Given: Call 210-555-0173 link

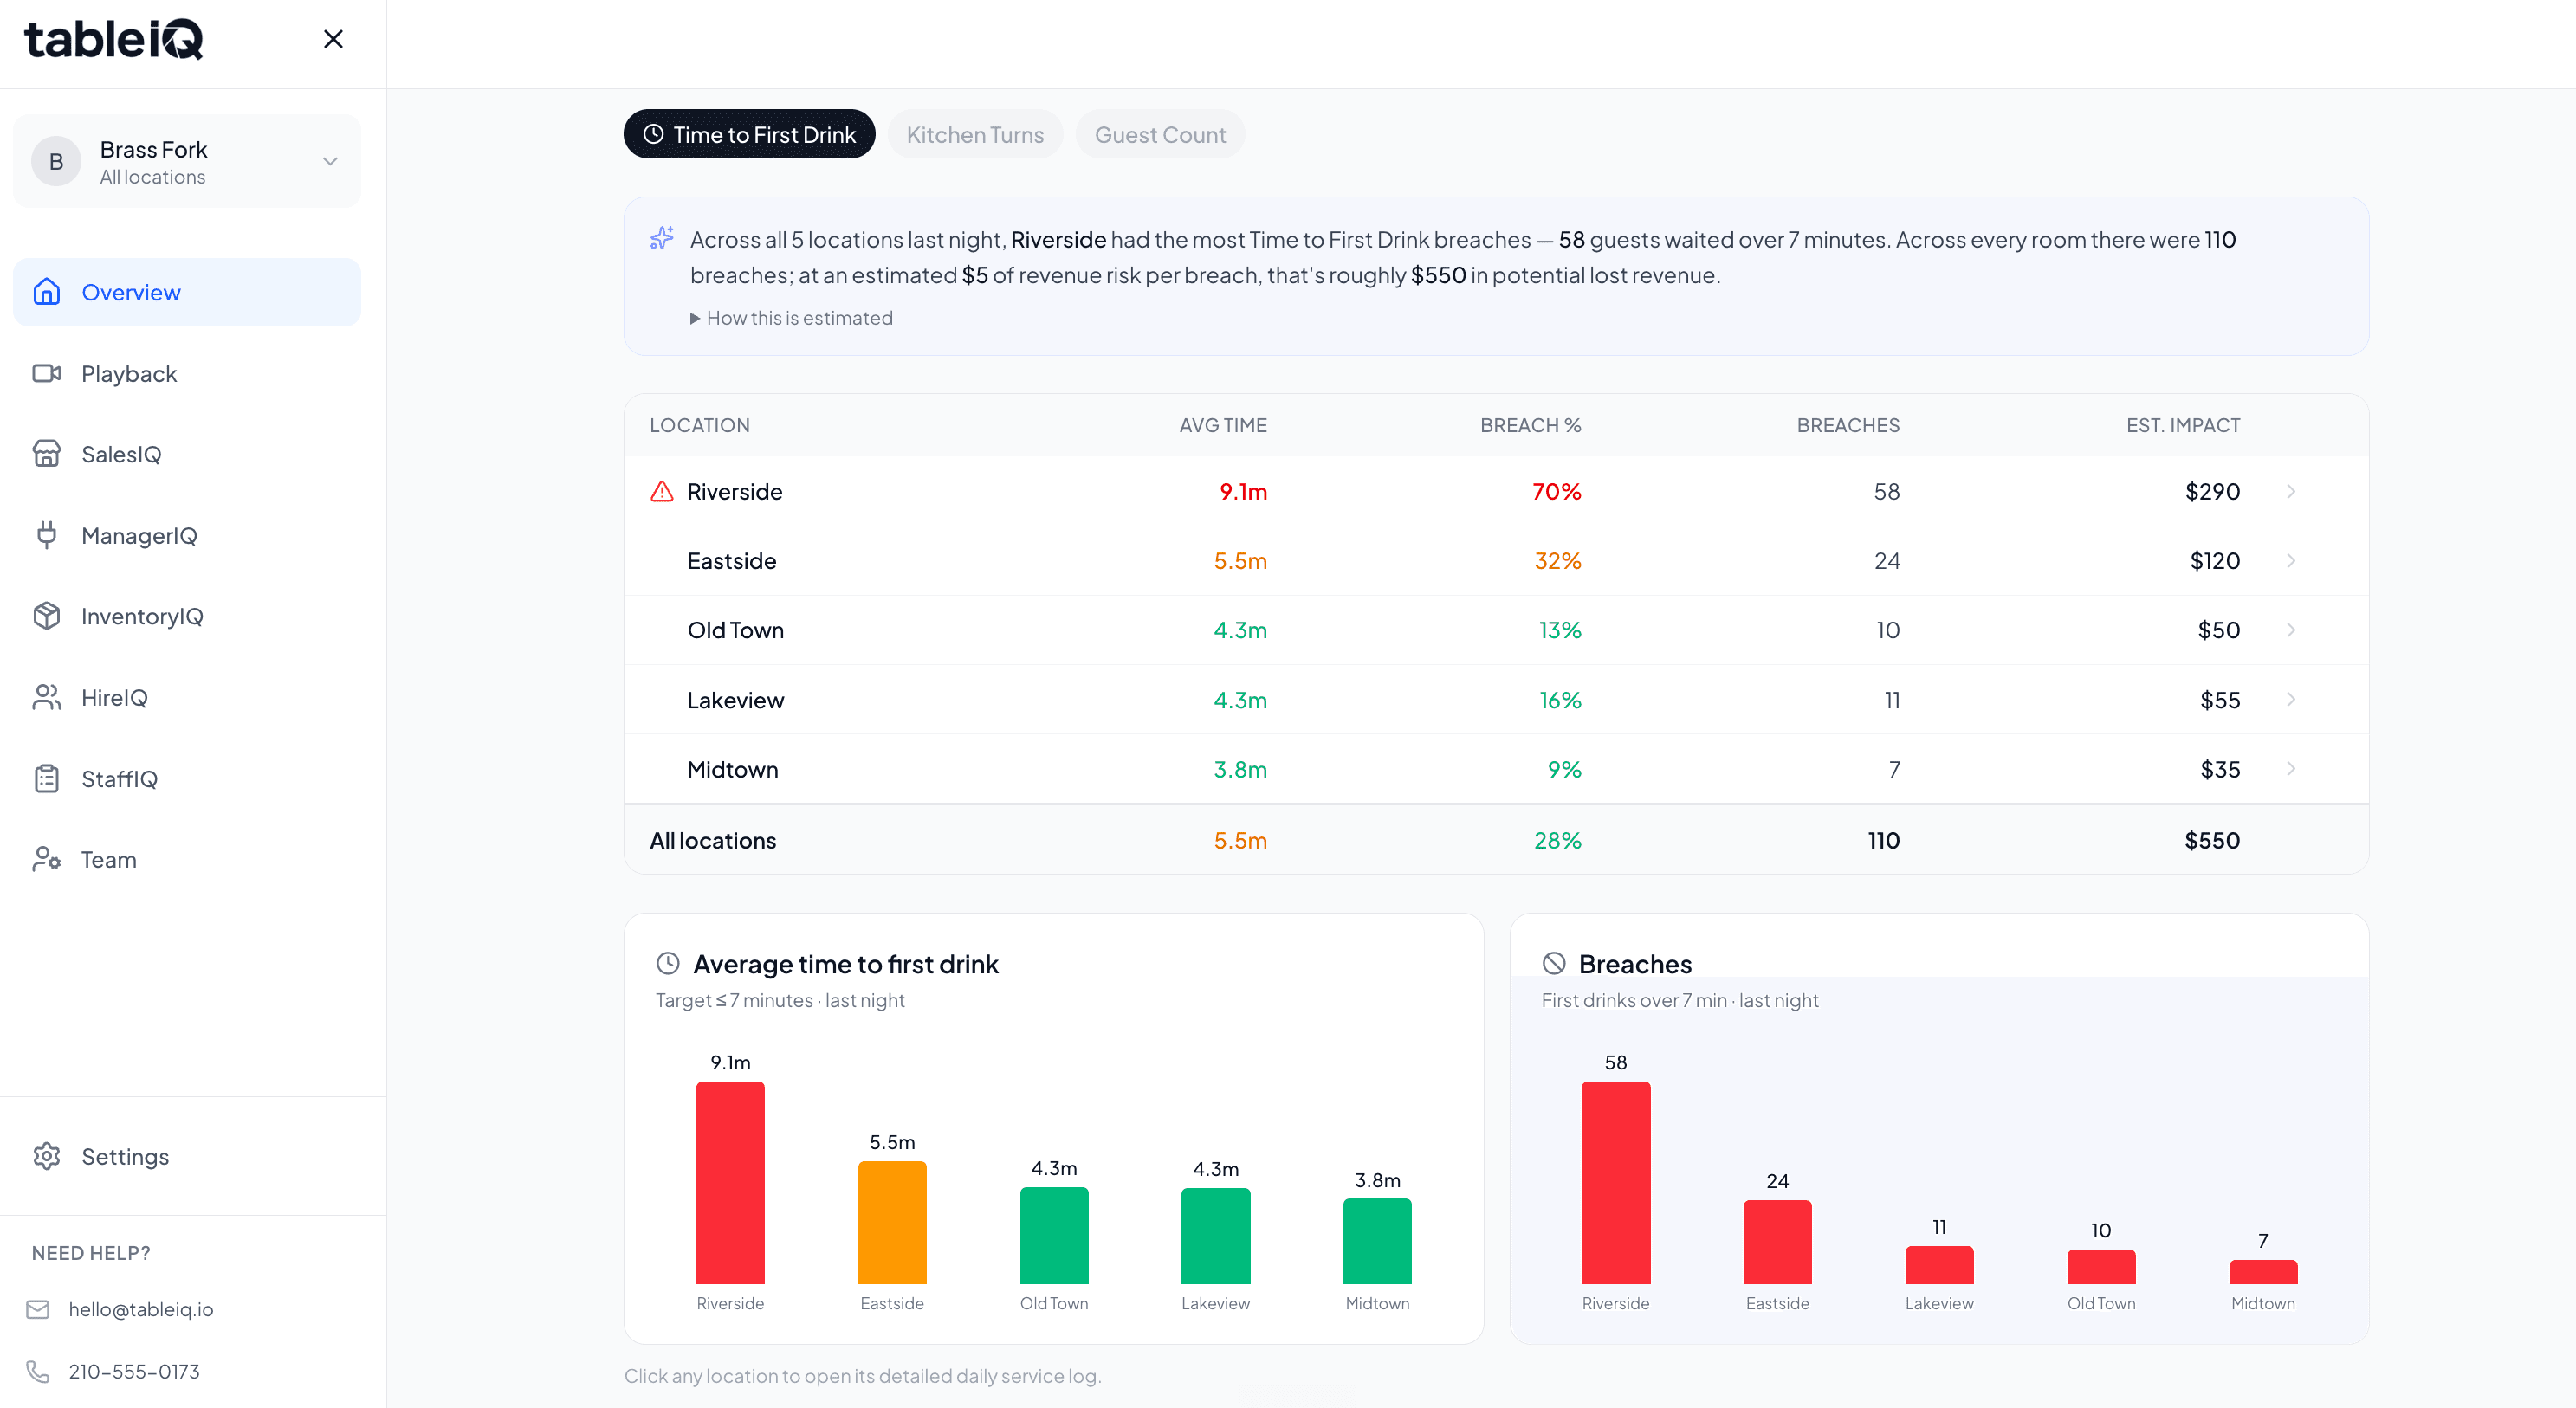Looking at the screenshot, I should [134, 1371].
